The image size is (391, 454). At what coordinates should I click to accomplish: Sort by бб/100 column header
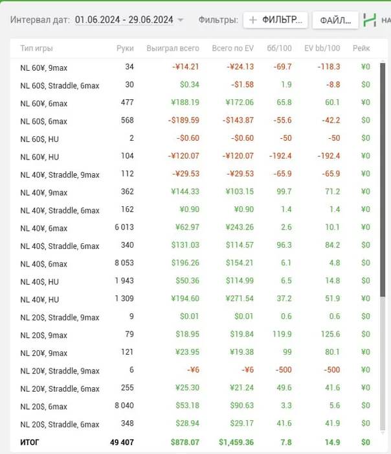pos(279,48)
